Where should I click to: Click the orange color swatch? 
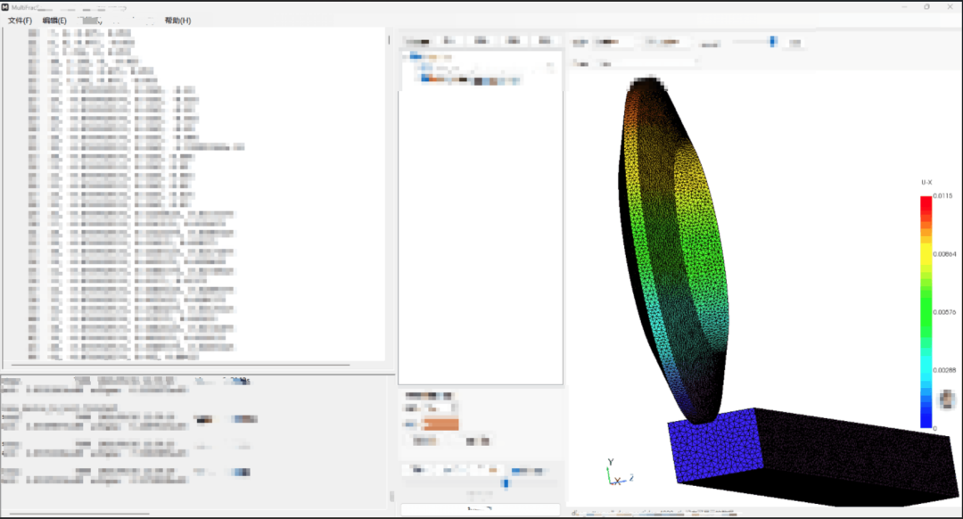[440, 424]
